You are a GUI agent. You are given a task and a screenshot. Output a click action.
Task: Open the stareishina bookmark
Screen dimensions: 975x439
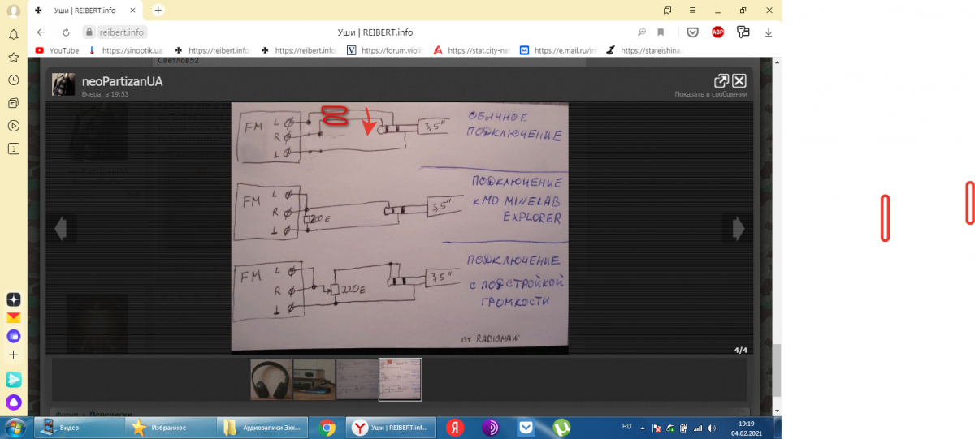click(645, 49)
